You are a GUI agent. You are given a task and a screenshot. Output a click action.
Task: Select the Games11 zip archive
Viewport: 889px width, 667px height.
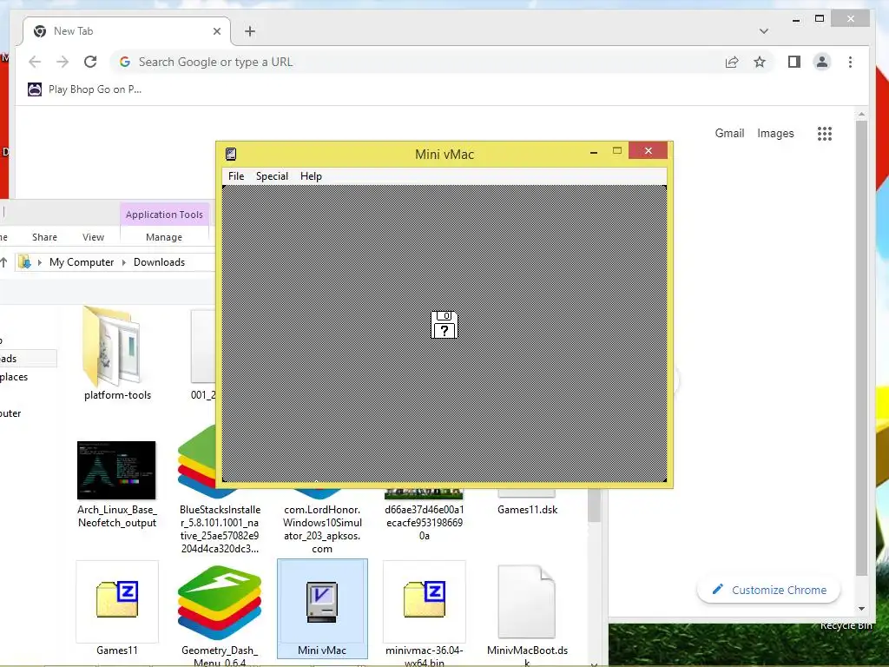click(x=117, y=609)
